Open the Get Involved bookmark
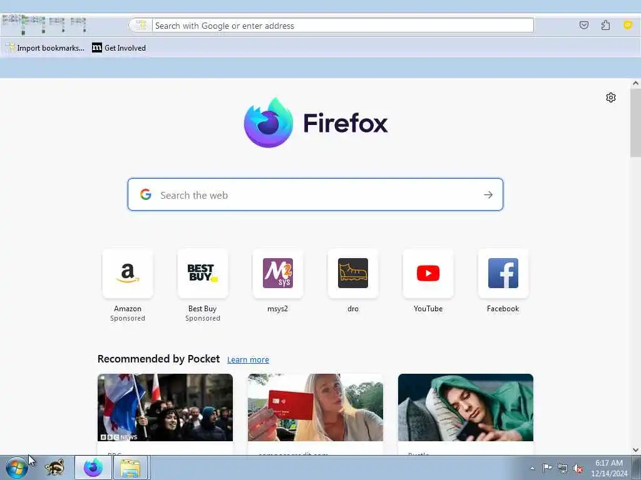 119,47
